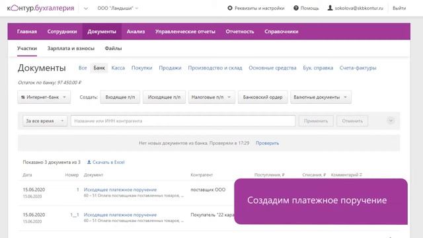
Task: Click the question mark Помощь icon
Action: (x=296, y=8)
